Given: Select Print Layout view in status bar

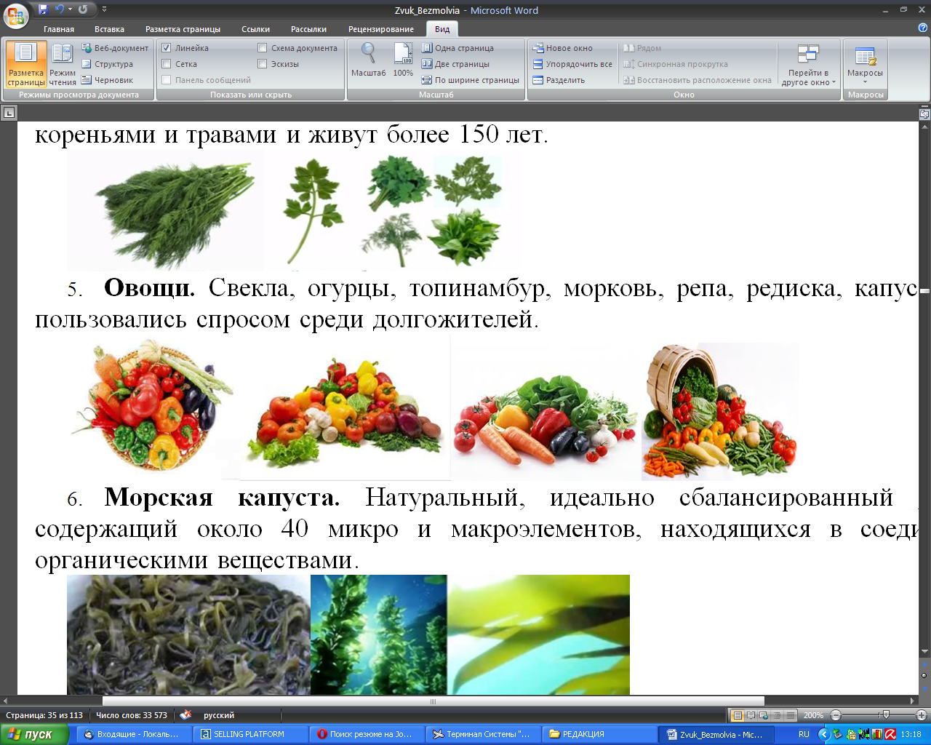Looking at the screenshot, I should [738, 715].
